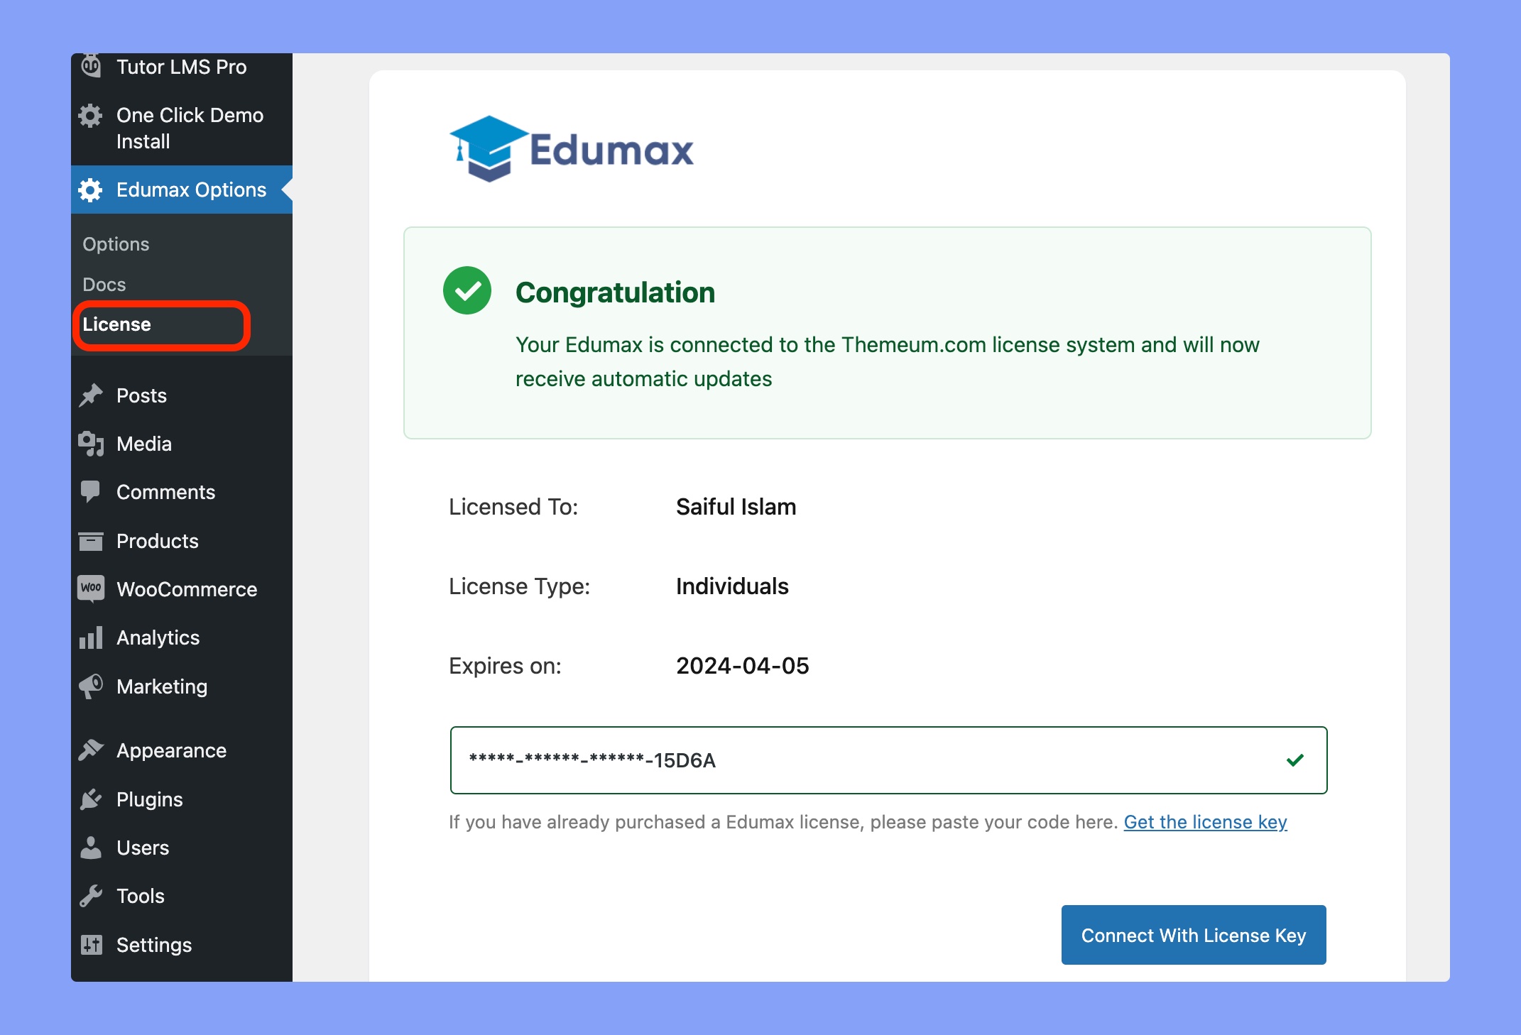Click the Products archive icon
1521x1035 pixels.
click(x=91, y=541)
